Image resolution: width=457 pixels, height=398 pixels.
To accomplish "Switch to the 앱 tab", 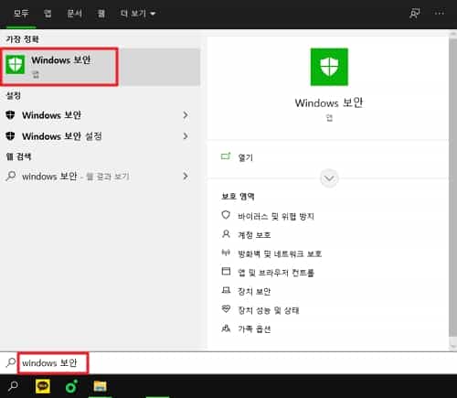I will (x=48, y=14).
